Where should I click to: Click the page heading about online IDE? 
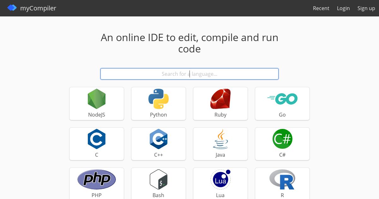(189, 43)
